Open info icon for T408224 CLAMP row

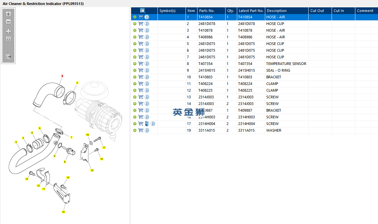pos(147,84)
